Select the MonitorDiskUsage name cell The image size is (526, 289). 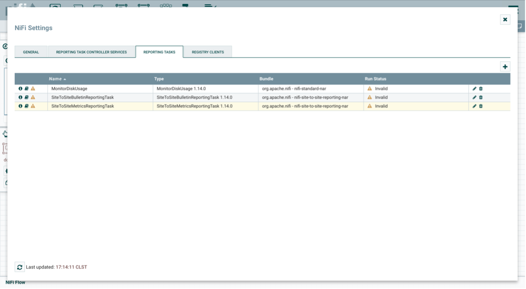tap(100, 88)
